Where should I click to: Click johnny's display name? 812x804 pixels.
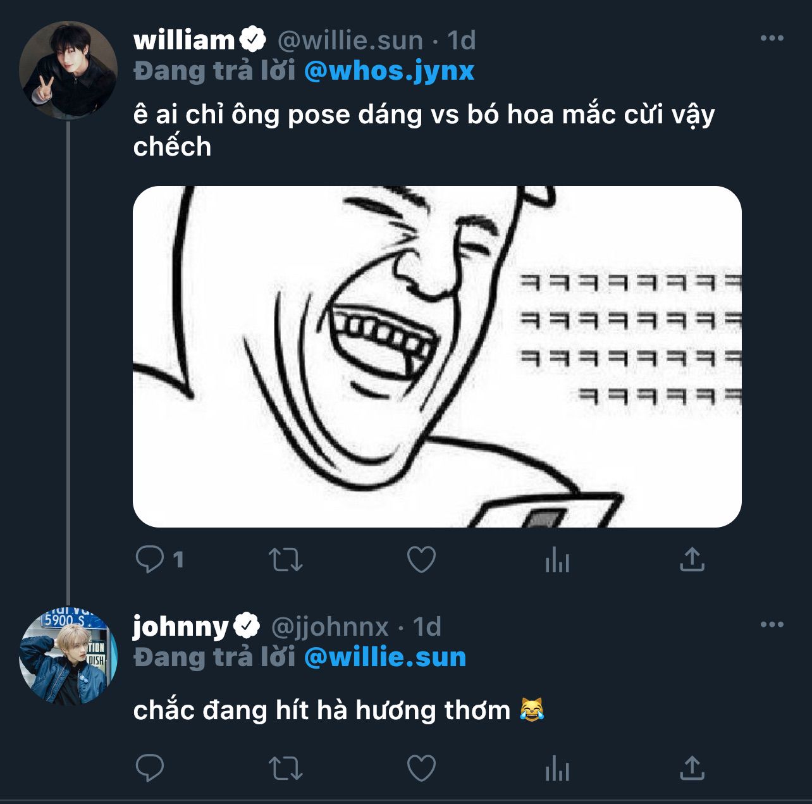pos(180,626)
